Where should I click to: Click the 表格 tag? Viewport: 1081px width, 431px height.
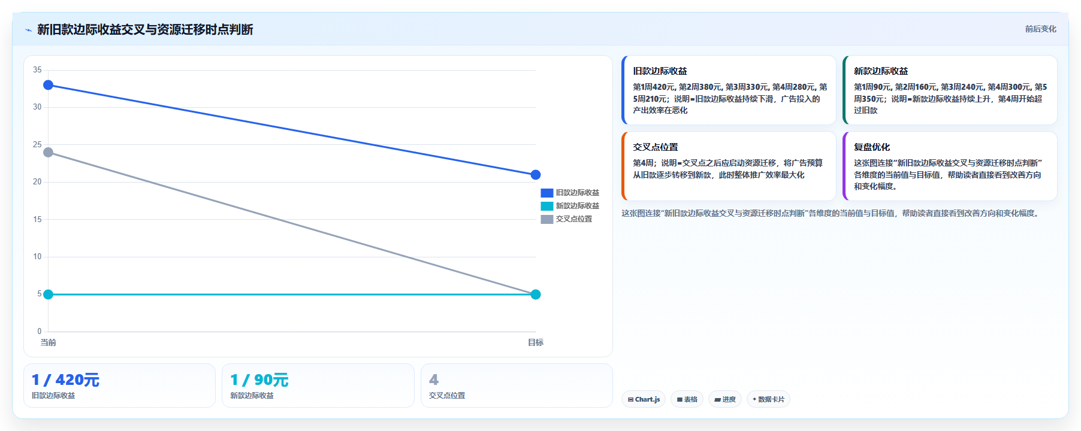tap(687, 399)
